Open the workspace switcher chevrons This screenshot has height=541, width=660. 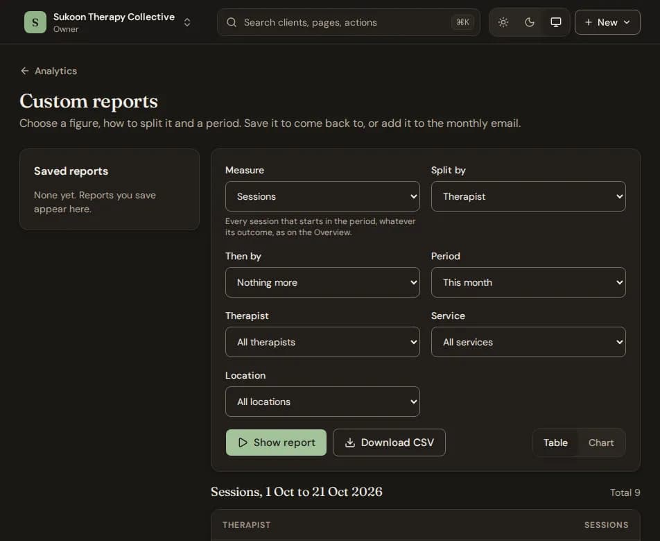(x=187, y=22)
